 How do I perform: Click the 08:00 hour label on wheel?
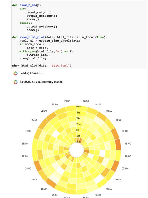[x=118, y=180]
